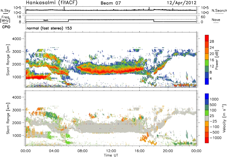Click the 'Power [dB]' colorbar label

pyautogui.click(x=217, y=60)
